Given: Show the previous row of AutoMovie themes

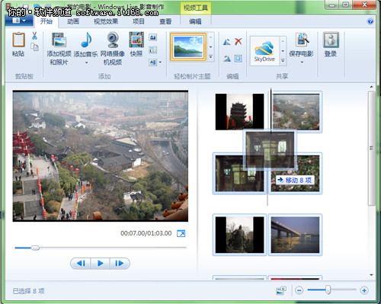Looking at the screenshot, I should (210, 37).
